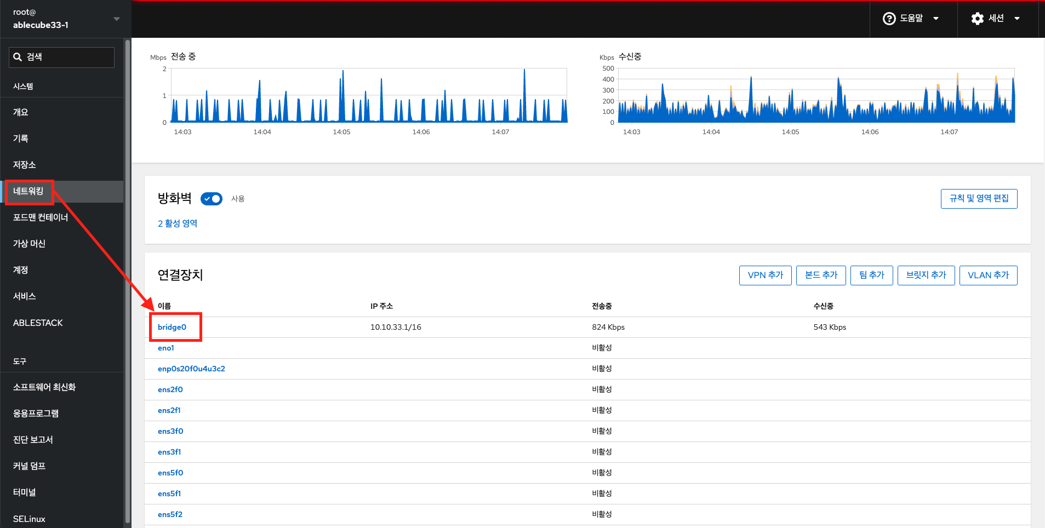Open the Terminal sidebar item

tap(25, 492)
